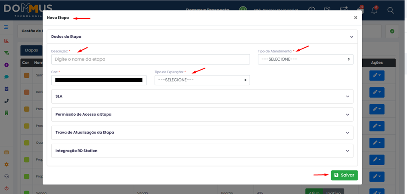
Task: Click the search magnifier in top bar
Action: click(x=391, y=10)
